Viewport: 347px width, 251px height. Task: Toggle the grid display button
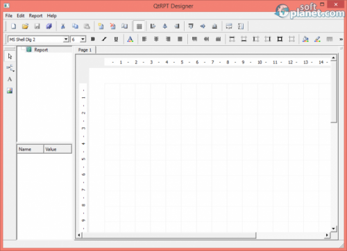[x=139, y=26]
